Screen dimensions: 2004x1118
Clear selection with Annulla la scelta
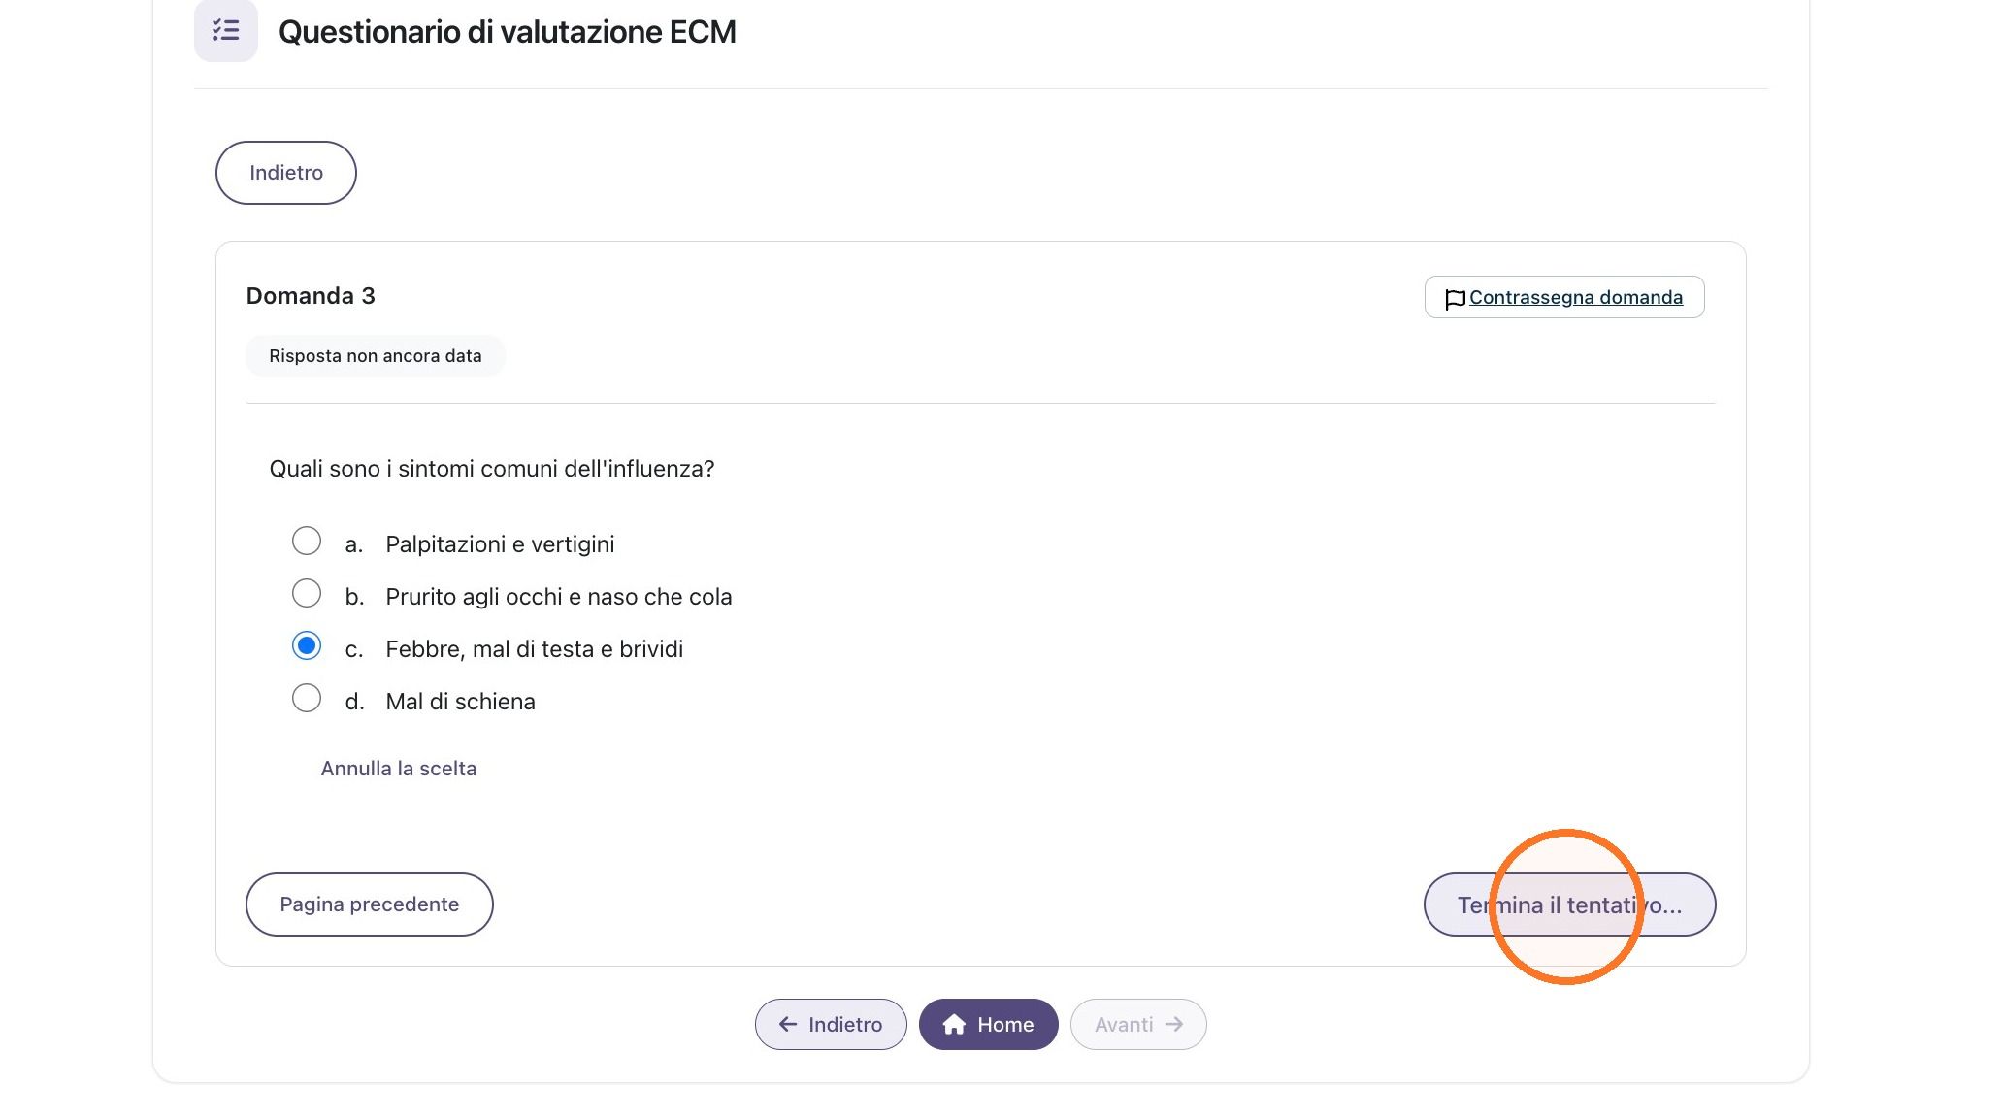399,769
